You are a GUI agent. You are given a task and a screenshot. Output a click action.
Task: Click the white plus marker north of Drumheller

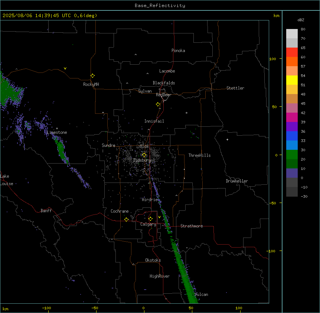227,139
